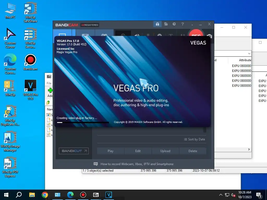Screen dimensions: 267x200
Task: Select the Bandicam desktop shortcut
Action: click(x=30, y=62)
